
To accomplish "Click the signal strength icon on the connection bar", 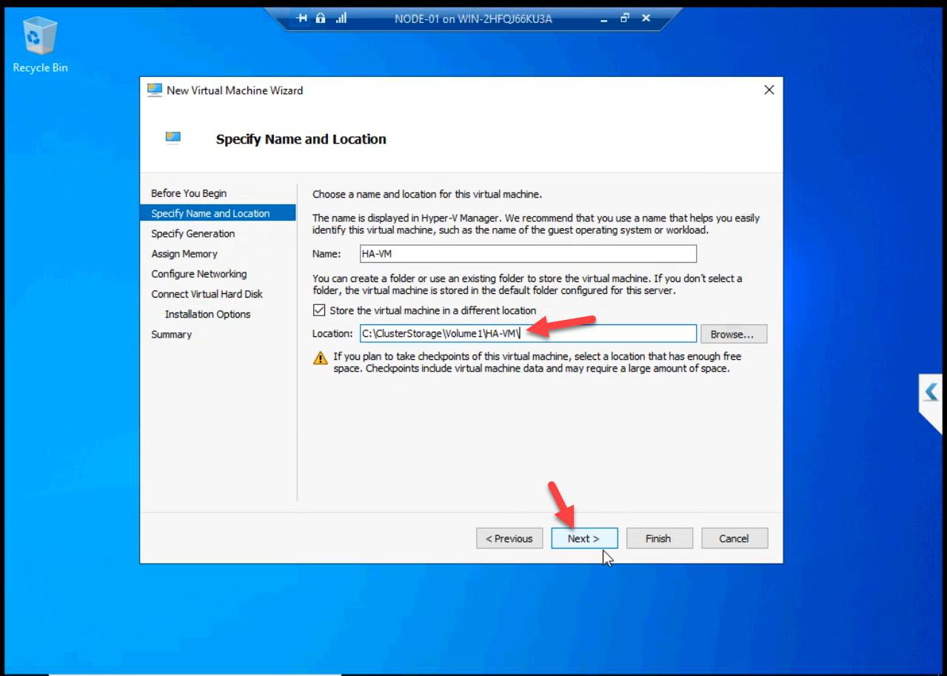I will click(341, 19).
